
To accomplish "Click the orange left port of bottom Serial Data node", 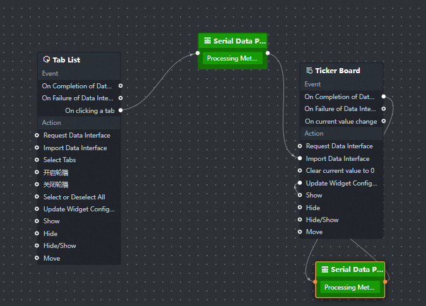I will [x=315, y=281].
